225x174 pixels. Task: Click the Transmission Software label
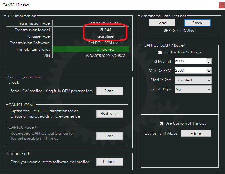(x=30, y=43)
